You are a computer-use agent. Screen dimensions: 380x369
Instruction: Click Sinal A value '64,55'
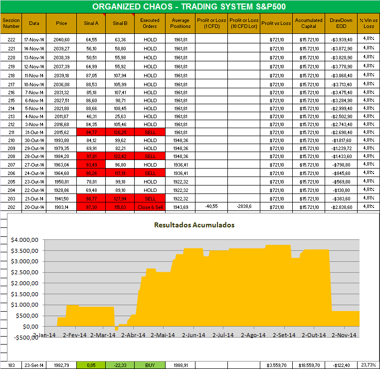91,39
